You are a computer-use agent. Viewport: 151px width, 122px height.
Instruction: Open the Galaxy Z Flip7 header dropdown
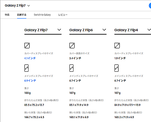coord(17,5)
